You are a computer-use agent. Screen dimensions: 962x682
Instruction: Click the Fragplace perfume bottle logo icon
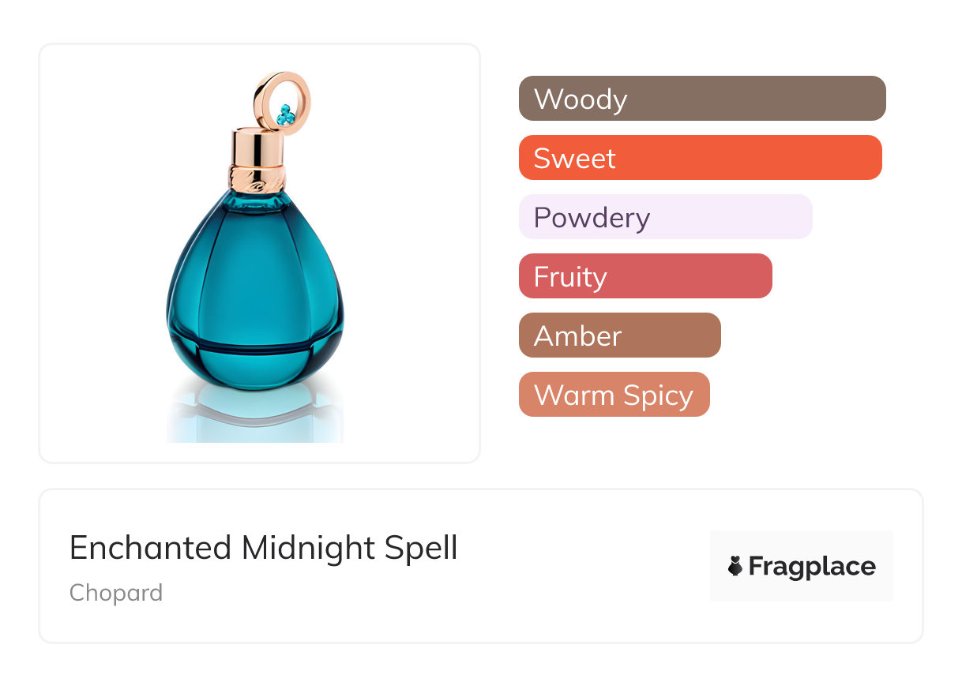735,566
